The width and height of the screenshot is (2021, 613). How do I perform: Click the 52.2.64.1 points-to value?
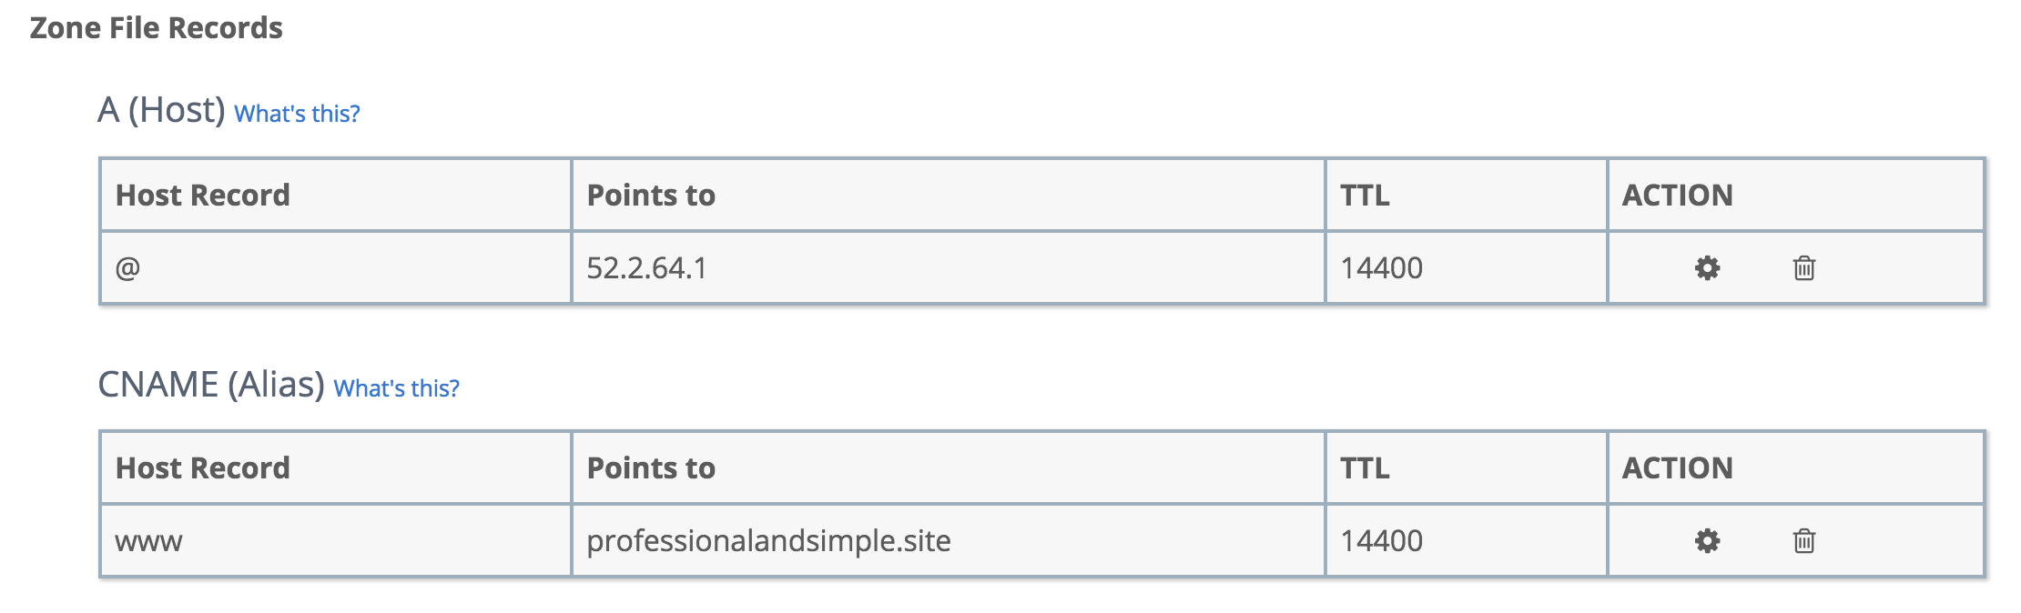pos(646,268)
